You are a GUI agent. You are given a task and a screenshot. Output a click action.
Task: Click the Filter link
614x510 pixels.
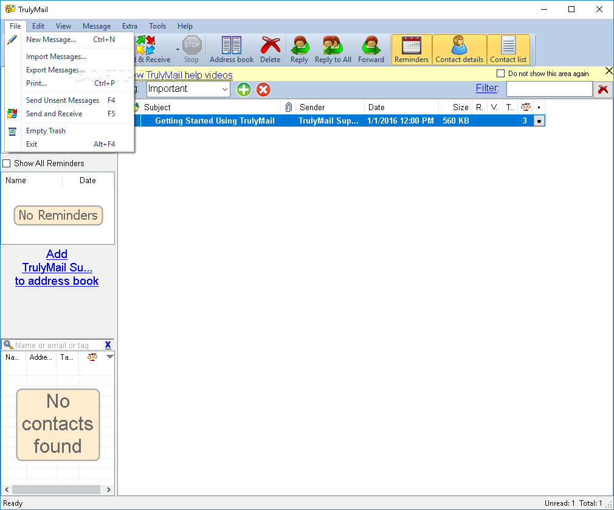click(x=487, y=88)
